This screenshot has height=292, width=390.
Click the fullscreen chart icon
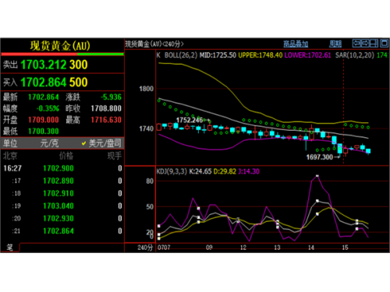pyautogui.click(x=384, y=44)
